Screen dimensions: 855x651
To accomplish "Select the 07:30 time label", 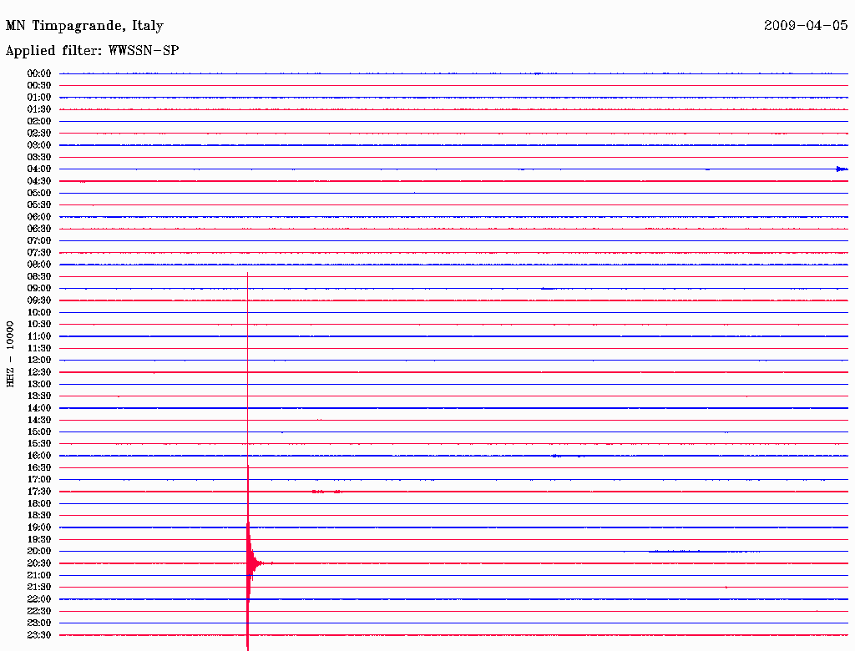I will click(x=39, y=252).
